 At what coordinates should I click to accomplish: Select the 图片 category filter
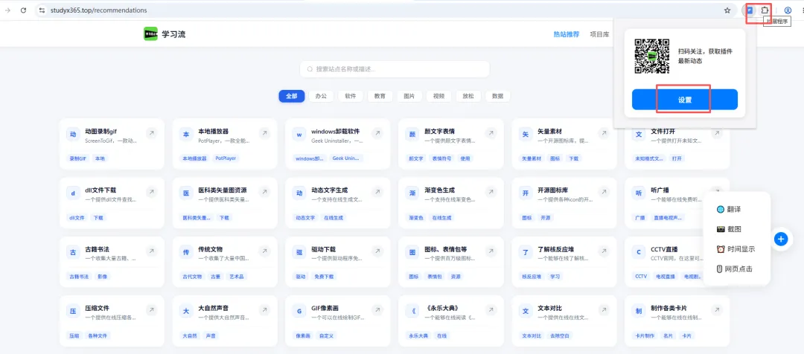click(409, 96)
